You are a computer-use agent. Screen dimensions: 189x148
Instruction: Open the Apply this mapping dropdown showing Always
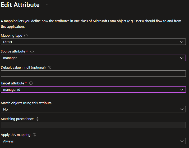point(93,141)
